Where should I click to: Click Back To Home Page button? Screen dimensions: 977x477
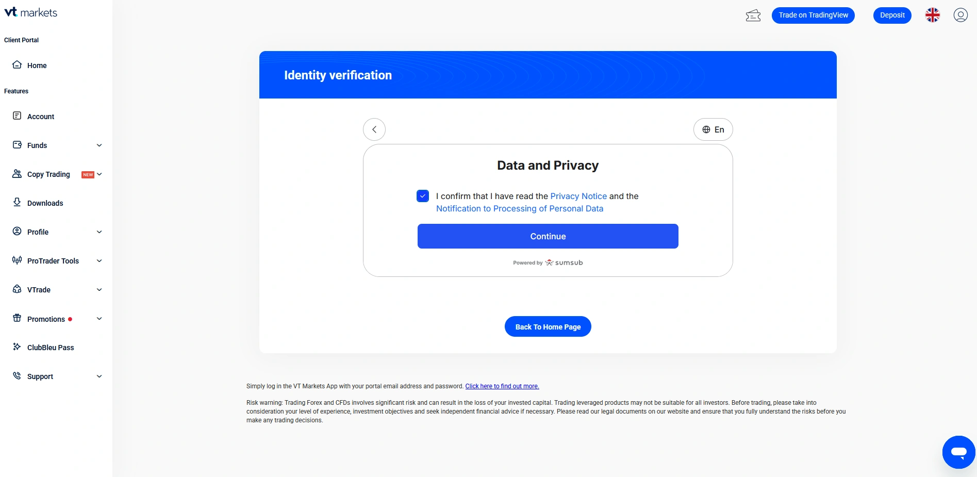click(548, 326)
